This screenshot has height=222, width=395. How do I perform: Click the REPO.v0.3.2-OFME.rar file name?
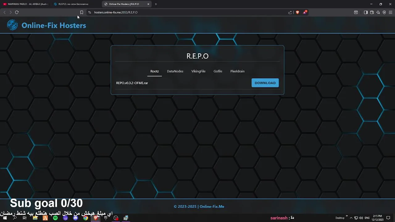coord(132,83)
